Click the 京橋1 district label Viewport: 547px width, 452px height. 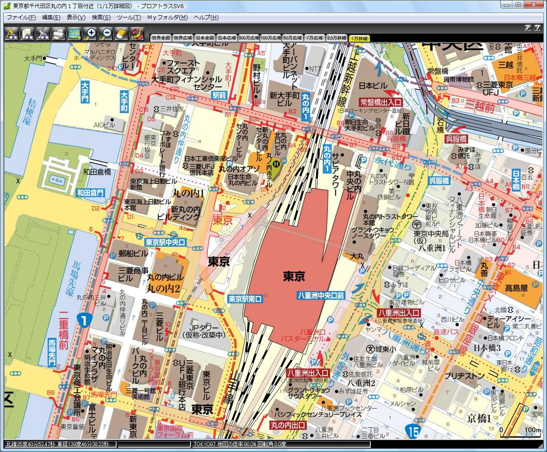[x=479, y=419]
